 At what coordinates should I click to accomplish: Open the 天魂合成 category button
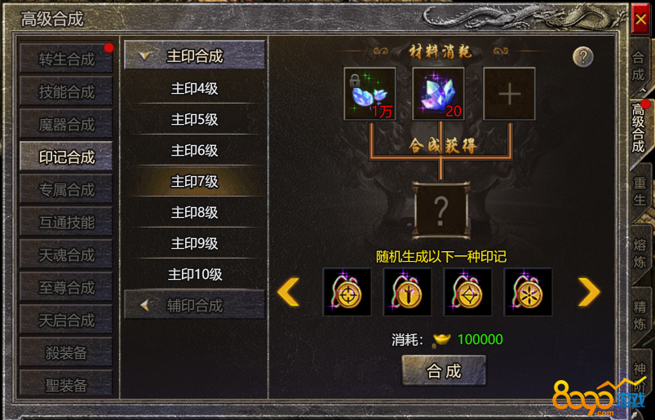(66, 254)
